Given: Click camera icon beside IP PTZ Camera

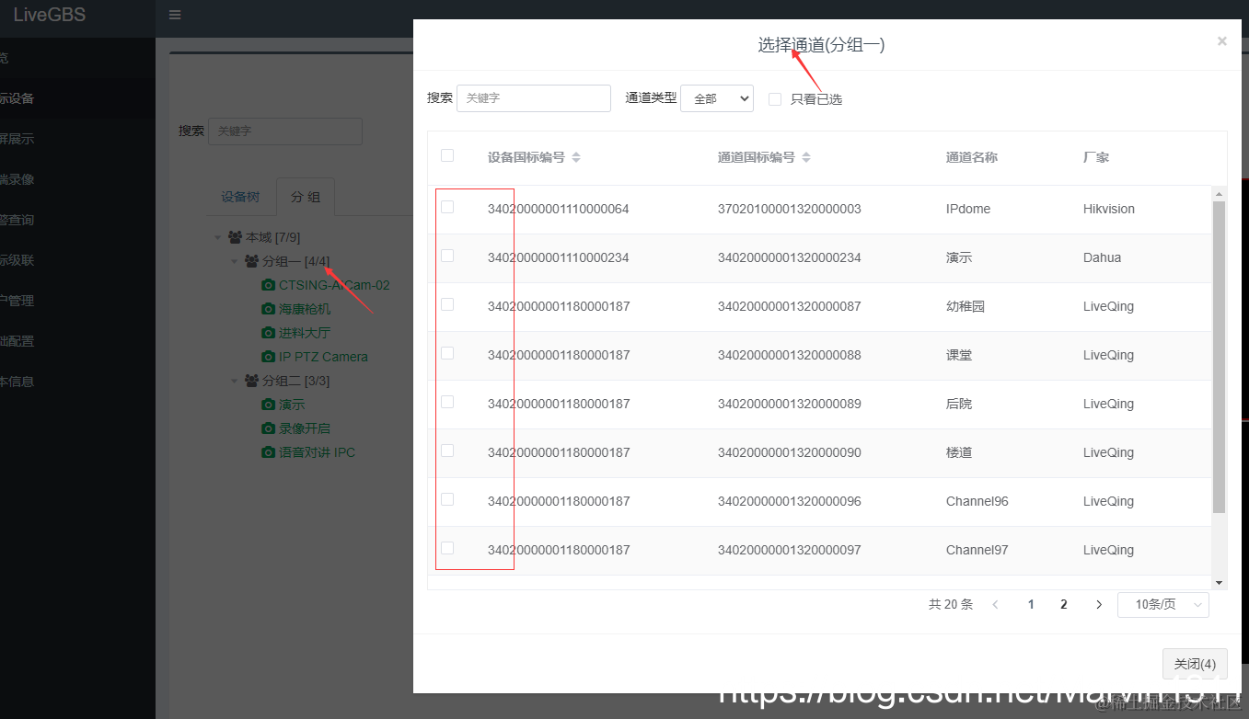Looking at the screenshot, I should [x=269, y=357].
